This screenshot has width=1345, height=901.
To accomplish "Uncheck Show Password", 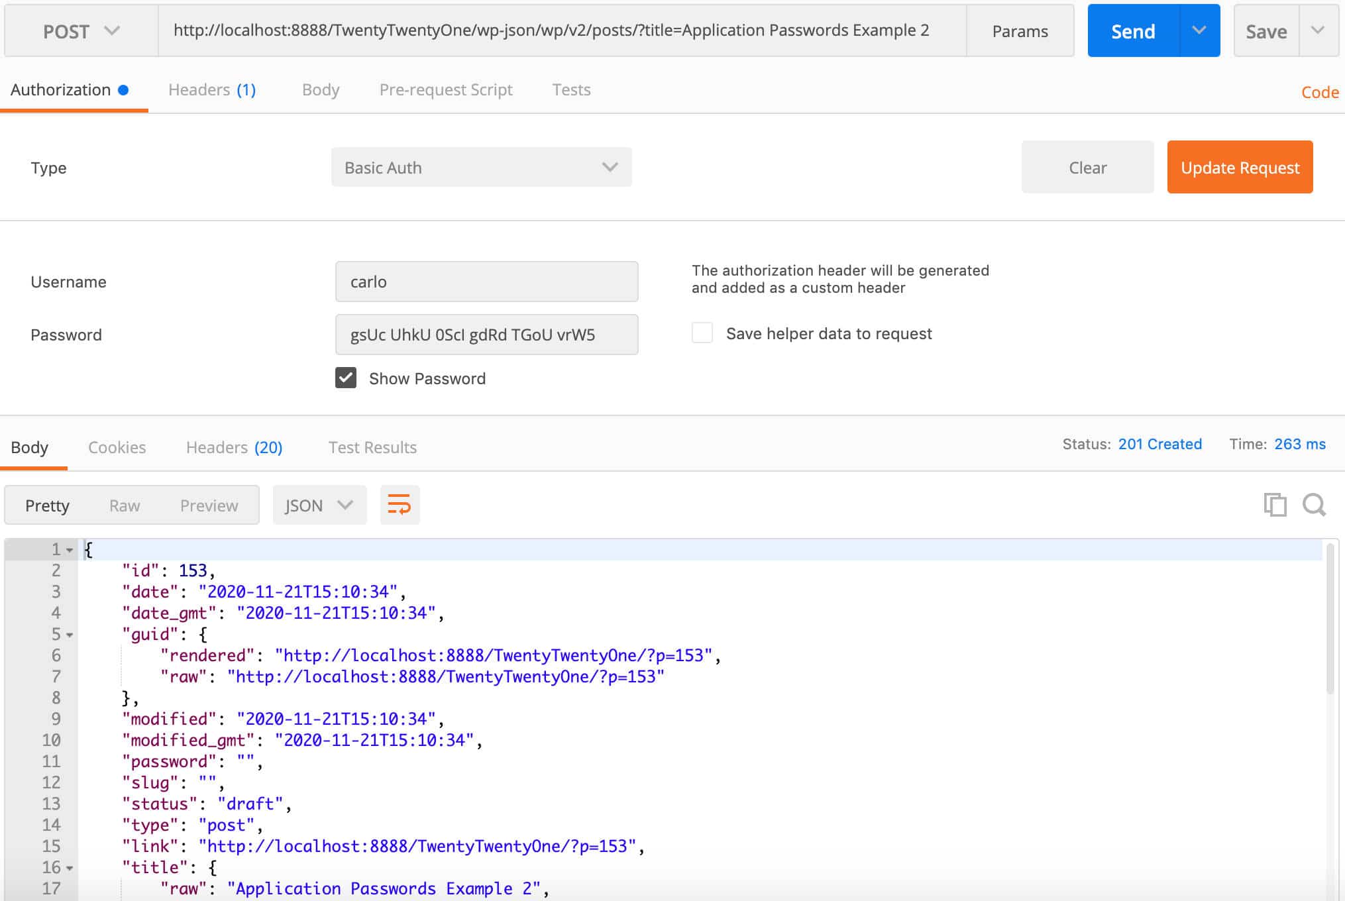I will pos(345,378).
